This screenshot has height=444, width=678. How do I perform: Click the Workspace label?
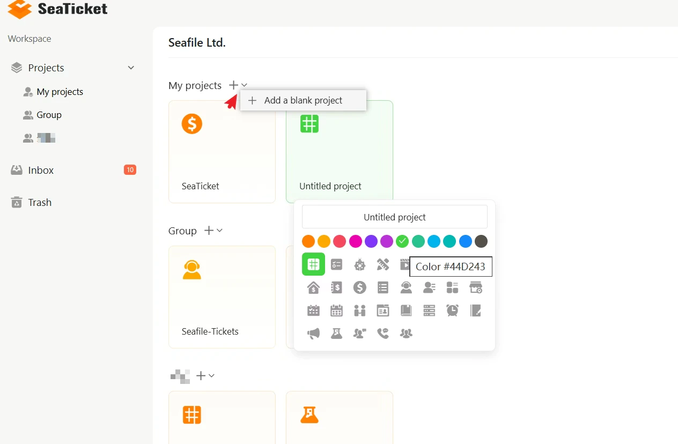coord(30,39)
